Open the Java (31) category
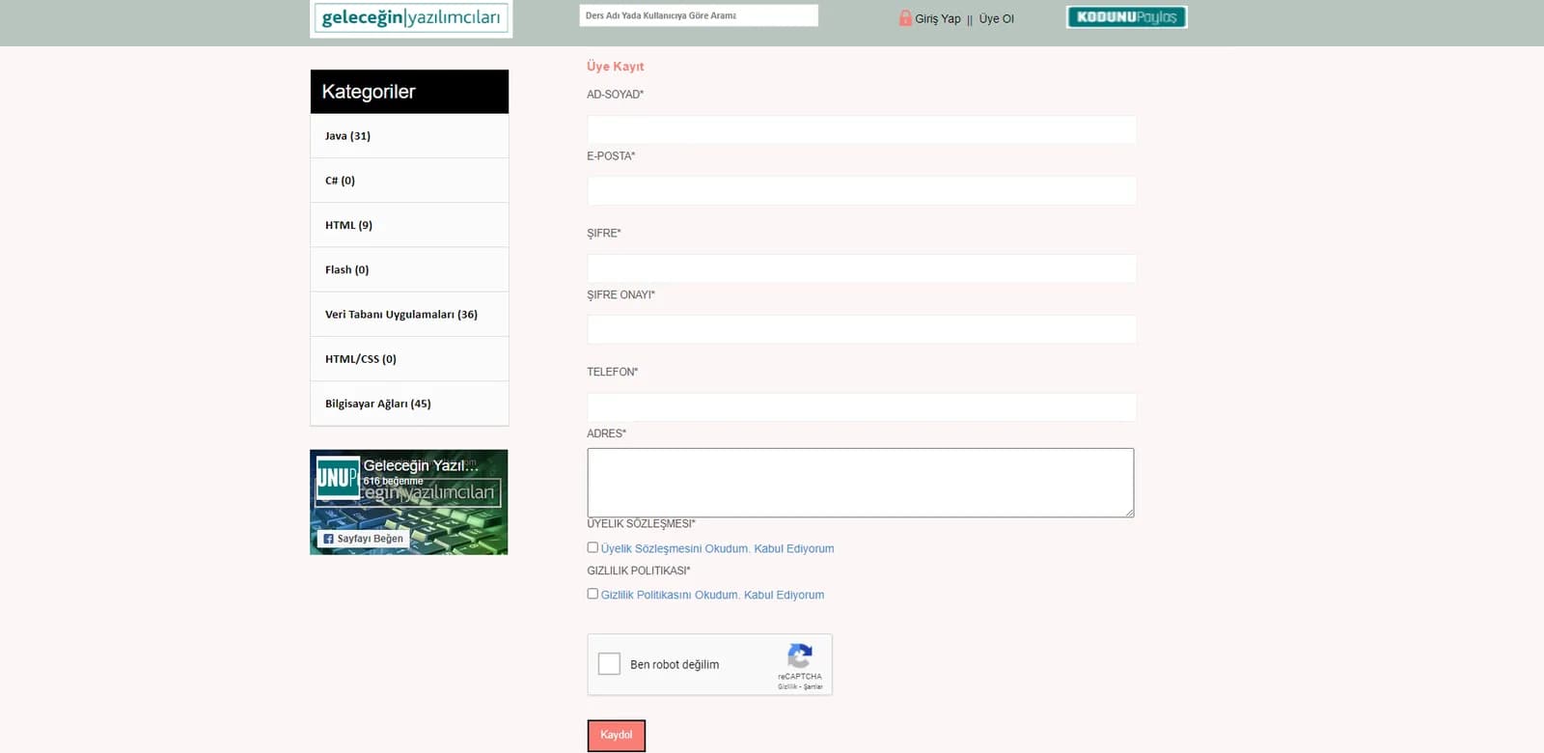This screenshot has width=1544, height=753. [x=409, y=136]
